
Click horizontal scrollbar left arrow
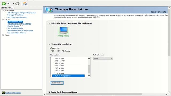pyautogui.click(x=44, y=94)
